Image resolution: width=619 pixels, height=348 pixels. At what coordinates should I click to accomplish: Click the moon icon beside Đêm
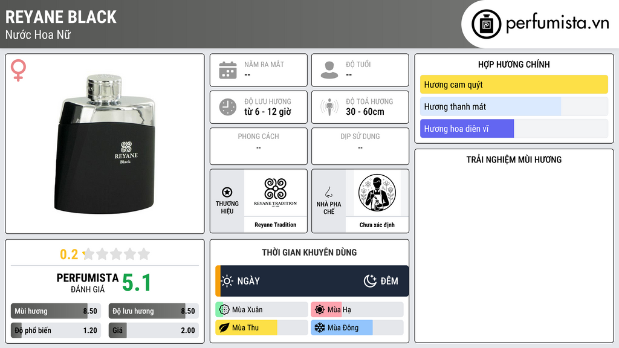point(370,281)
